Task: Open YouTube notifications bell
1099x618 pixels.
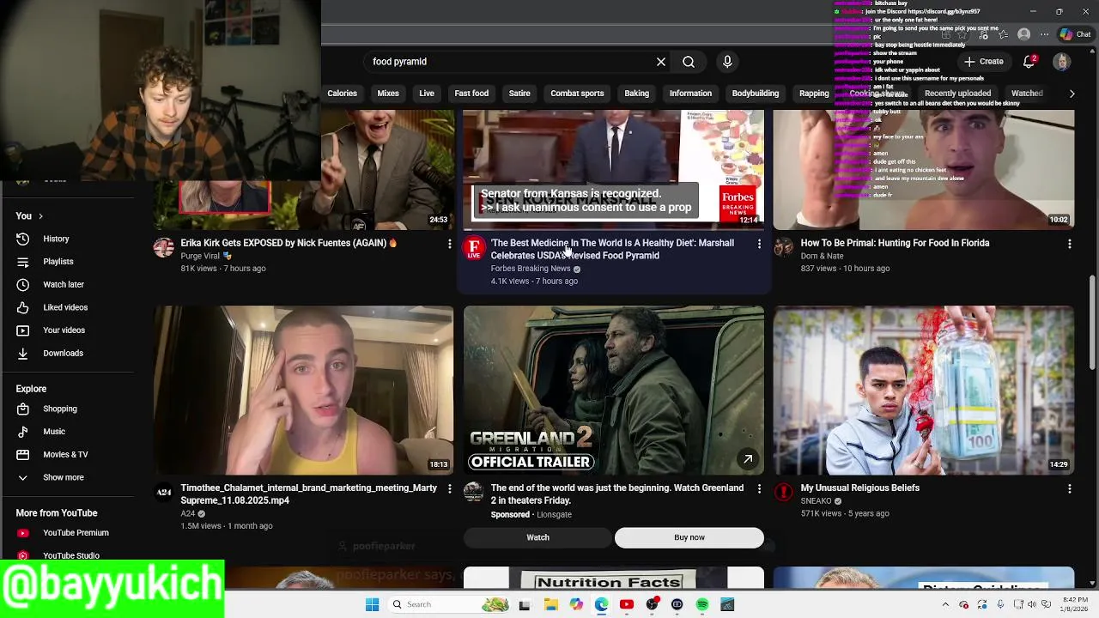Action: [1029, 62]
